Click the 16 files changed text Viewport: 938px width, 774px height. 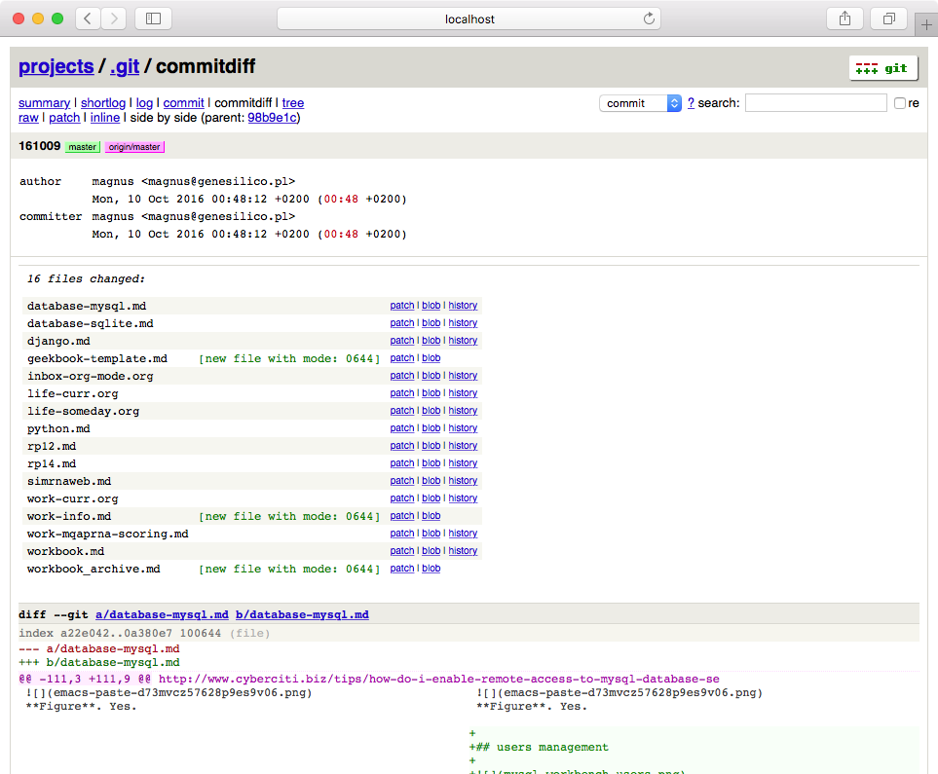tap(86, 279)
